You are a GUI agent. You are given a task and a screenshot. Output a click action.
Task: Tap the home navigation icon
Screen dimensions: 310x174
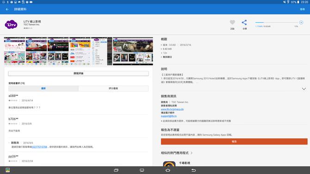point(167,170)
